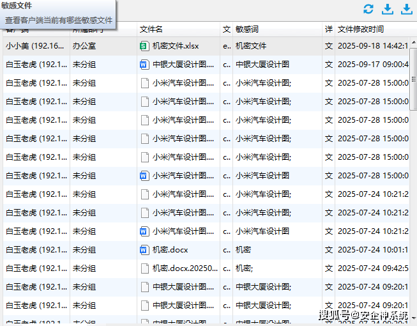Click the 详 column header
Image resolution: width=417 pixels, height=326 pixels.
[328, 29]
